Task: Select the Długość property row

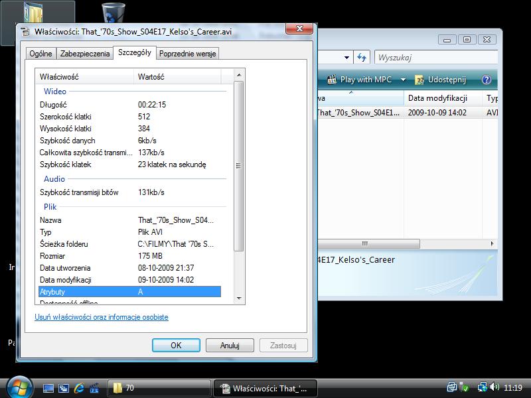Action: pyautogui.click(x=129, y=105)
